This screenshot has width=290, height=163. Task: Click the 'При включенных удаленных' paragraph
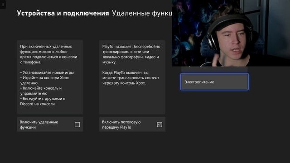point(48,54)
